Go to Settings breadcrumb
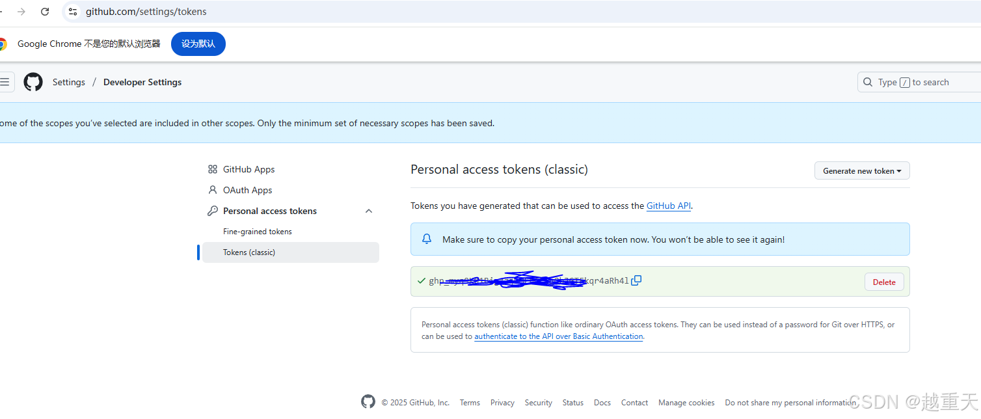981x419 pixels. pos(69,82)
